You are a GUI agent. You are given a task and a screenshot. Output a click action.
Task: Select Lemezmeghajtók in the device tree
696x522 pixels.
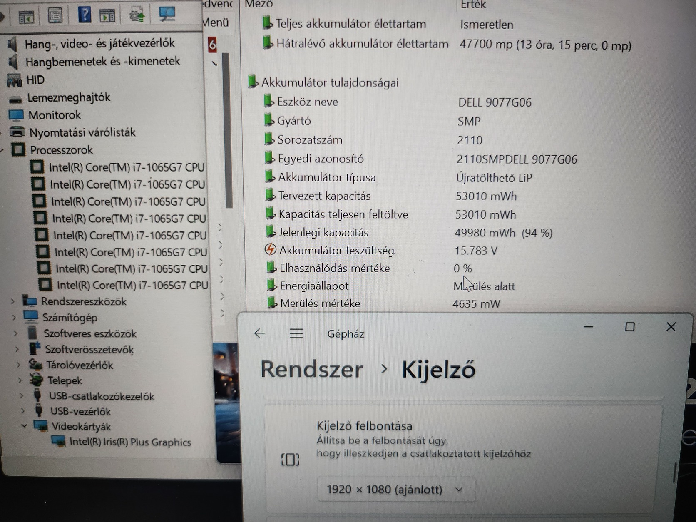tap(69, 97)
